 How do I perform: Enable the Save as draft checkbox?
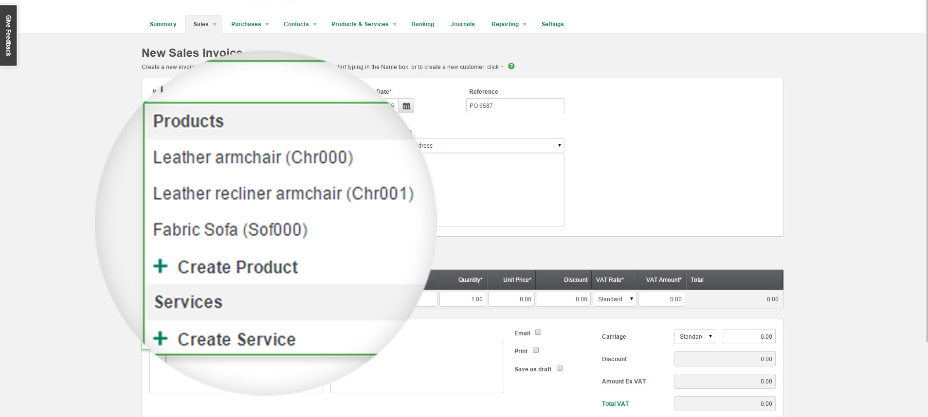(x=560, y=368)
